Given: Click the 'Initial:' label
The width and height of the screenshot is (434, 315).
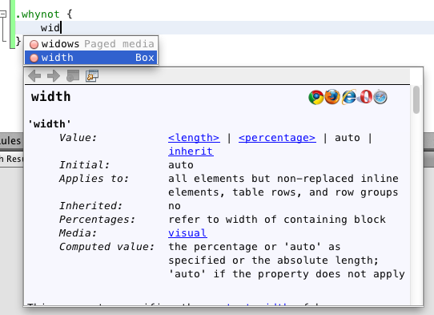Looking at the screenshot, I should 84,165.
